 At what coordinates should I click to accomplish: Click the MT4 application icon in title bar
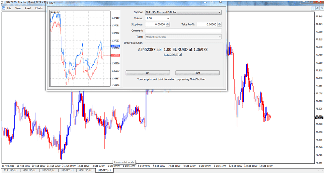click(x=3, y=3)
